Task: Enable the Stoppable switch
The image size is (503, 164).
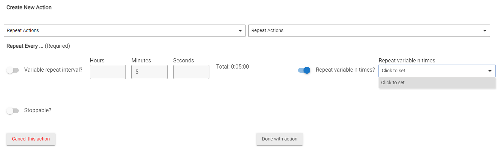Action: pyautogui.click(x=13, y=111)
